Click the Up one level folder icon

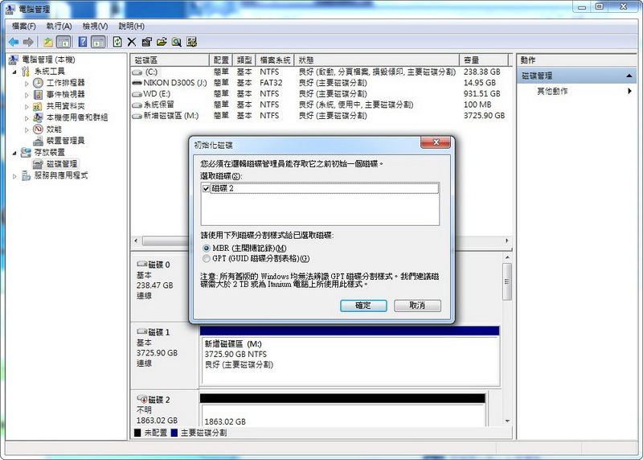[x=48, y=42]
